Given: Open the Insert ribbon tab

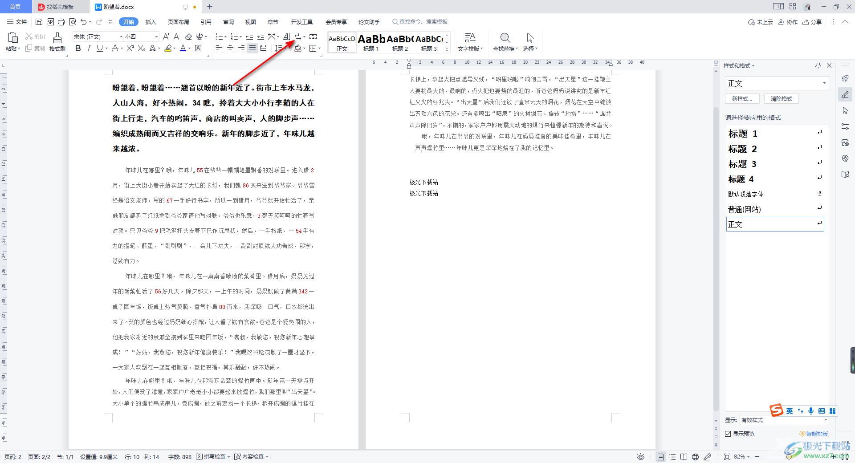Looking at the screenshot, I should pyautogui.click(x=151, y=22).
